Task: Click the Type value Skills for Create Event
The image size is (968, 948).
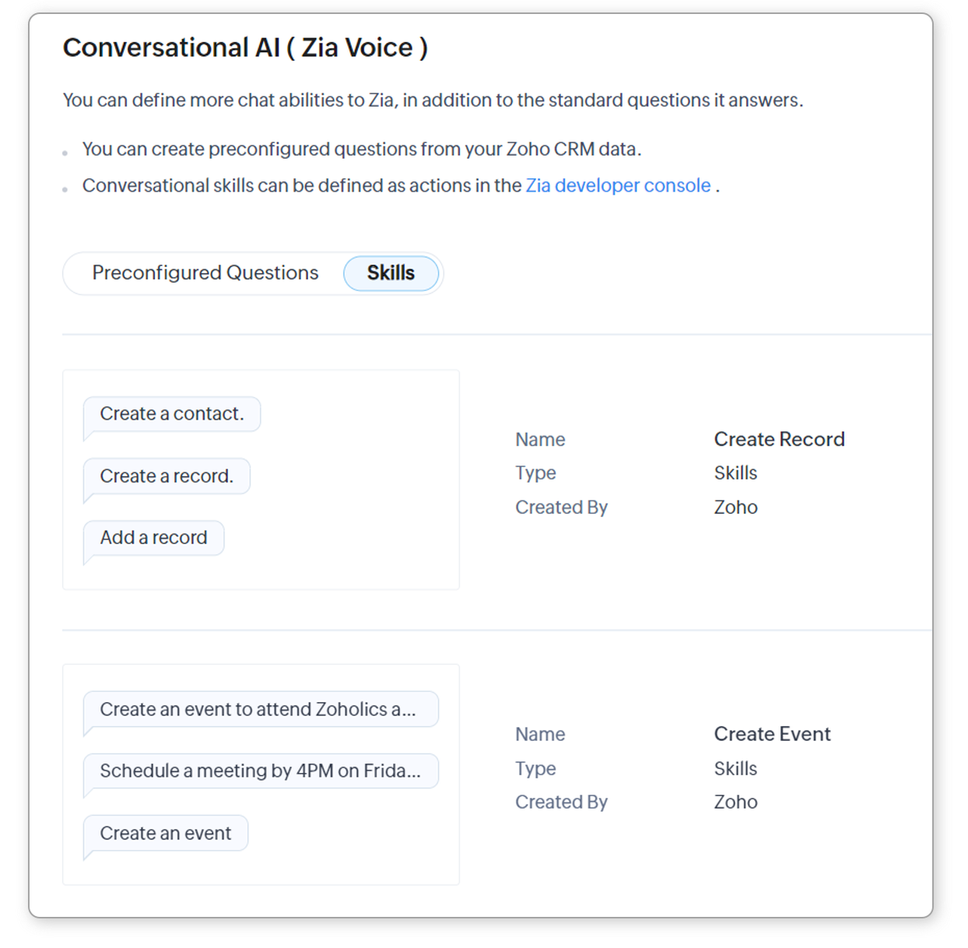Action: 735,768
